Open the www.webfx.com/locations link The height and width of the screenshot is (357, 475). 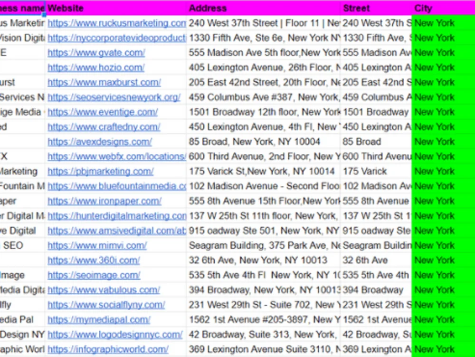point(117,157)
